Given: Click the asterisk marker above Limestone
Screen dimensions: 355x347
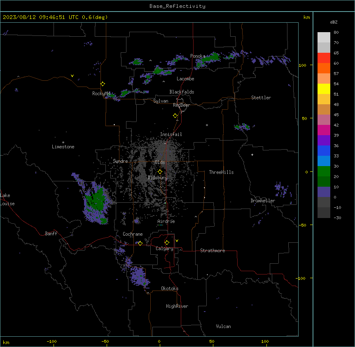Looking at the screenshot, I should tap(63, 143).
